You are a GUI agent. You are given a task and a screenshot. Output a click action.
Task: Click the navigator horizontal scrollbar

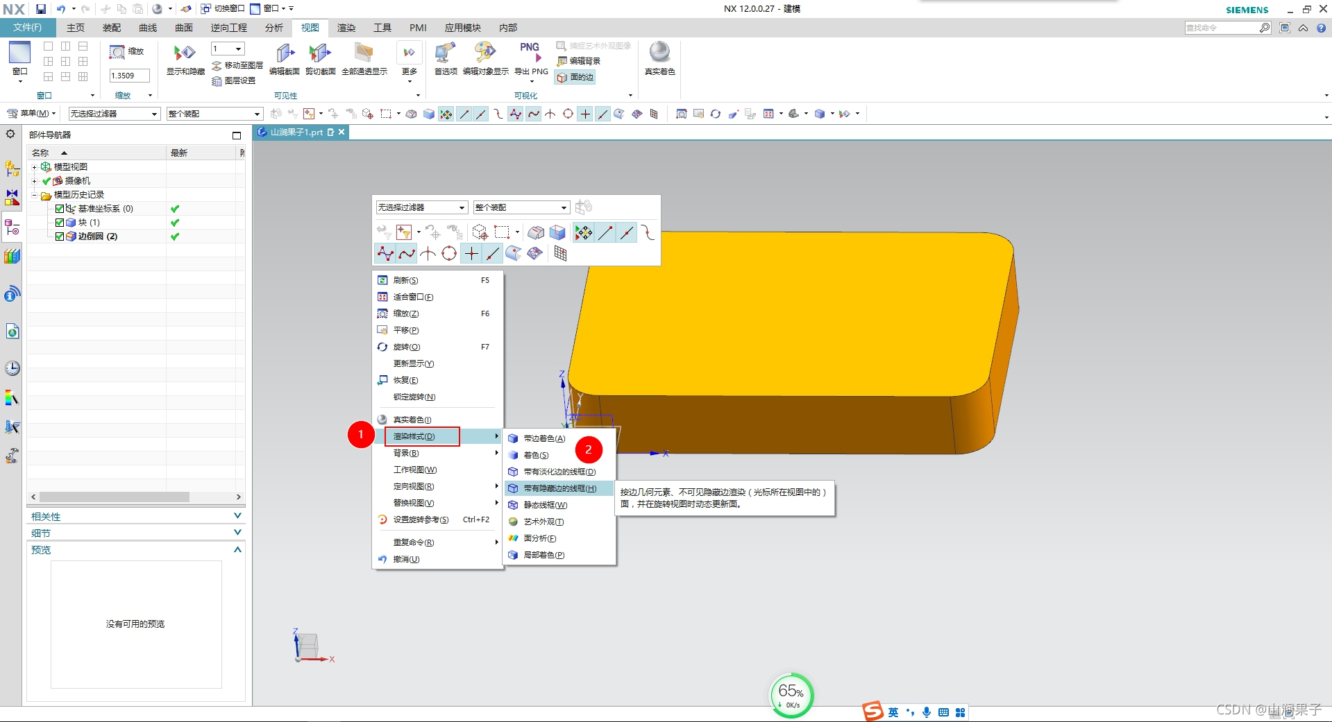(x=115, y=497)
